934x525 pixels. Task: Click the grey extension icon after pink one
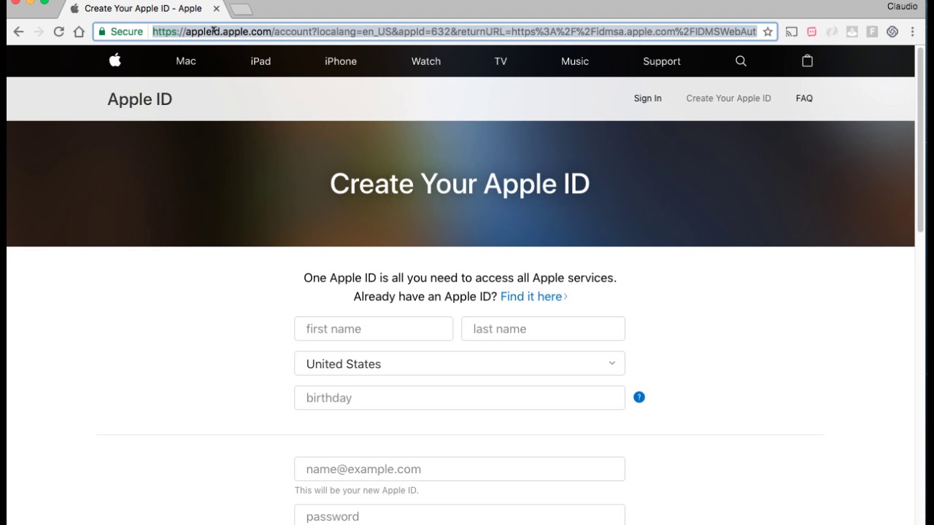[832, 31]
